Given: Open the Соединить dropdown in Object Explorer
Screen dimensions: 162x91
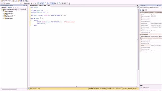Looking at the screenshot, I should coord(4,8).
